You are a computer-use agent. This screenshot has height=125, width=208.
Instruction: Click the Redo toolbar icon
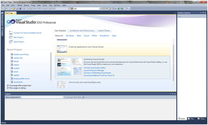39,9
